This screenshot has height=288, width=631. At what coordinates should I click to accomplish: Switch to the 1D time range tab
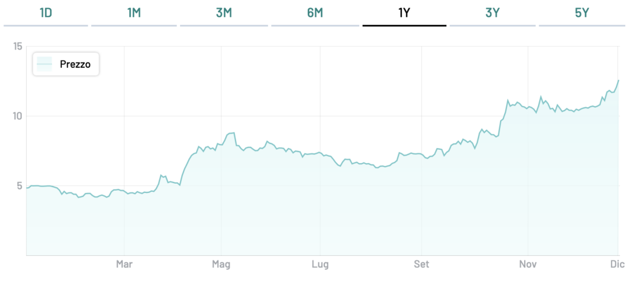(x=46, y=13)
